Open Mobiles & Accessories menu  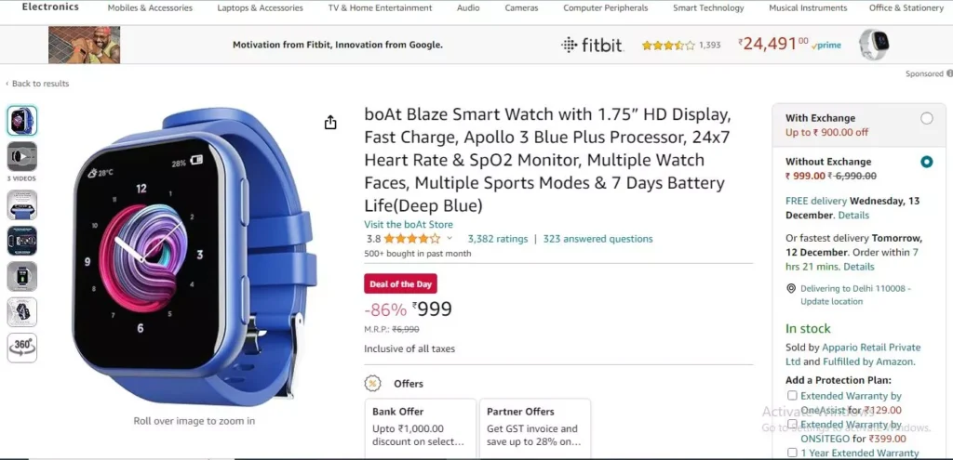coord(150,7)
